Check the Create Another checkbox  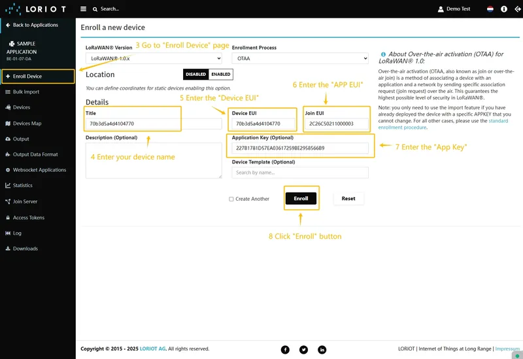(x=231, y=199)
